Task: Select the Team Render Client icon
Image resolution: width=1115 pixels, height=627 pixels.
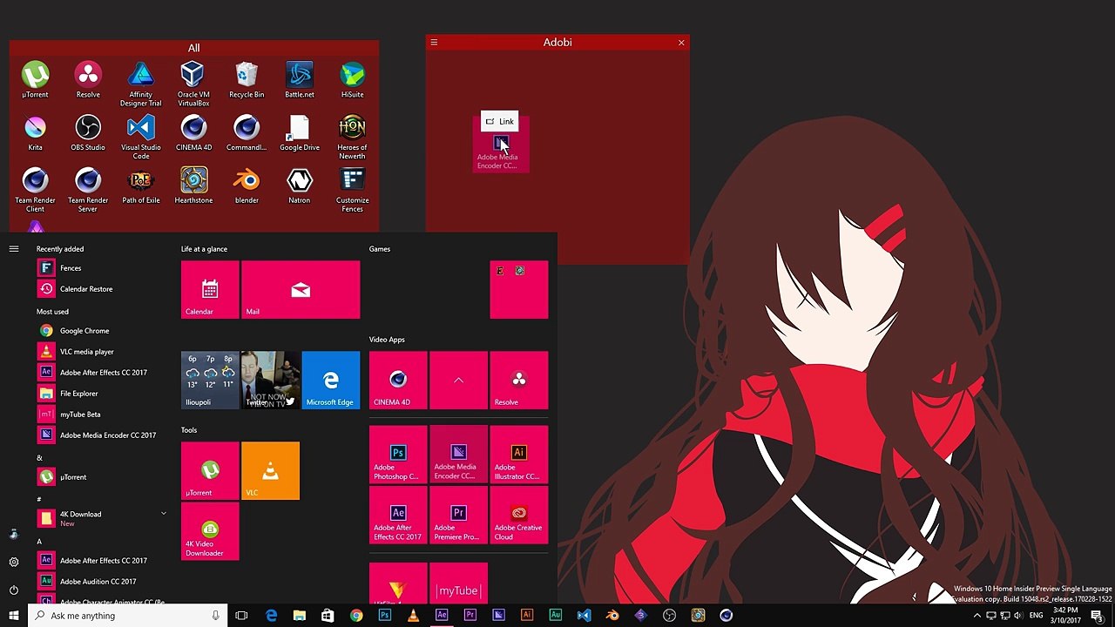Action: (35, 190)
